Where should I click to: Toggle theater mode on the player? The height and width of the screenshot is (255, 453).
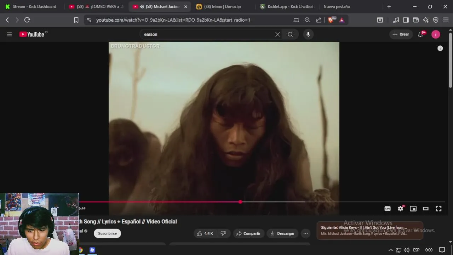coord(426,209)
